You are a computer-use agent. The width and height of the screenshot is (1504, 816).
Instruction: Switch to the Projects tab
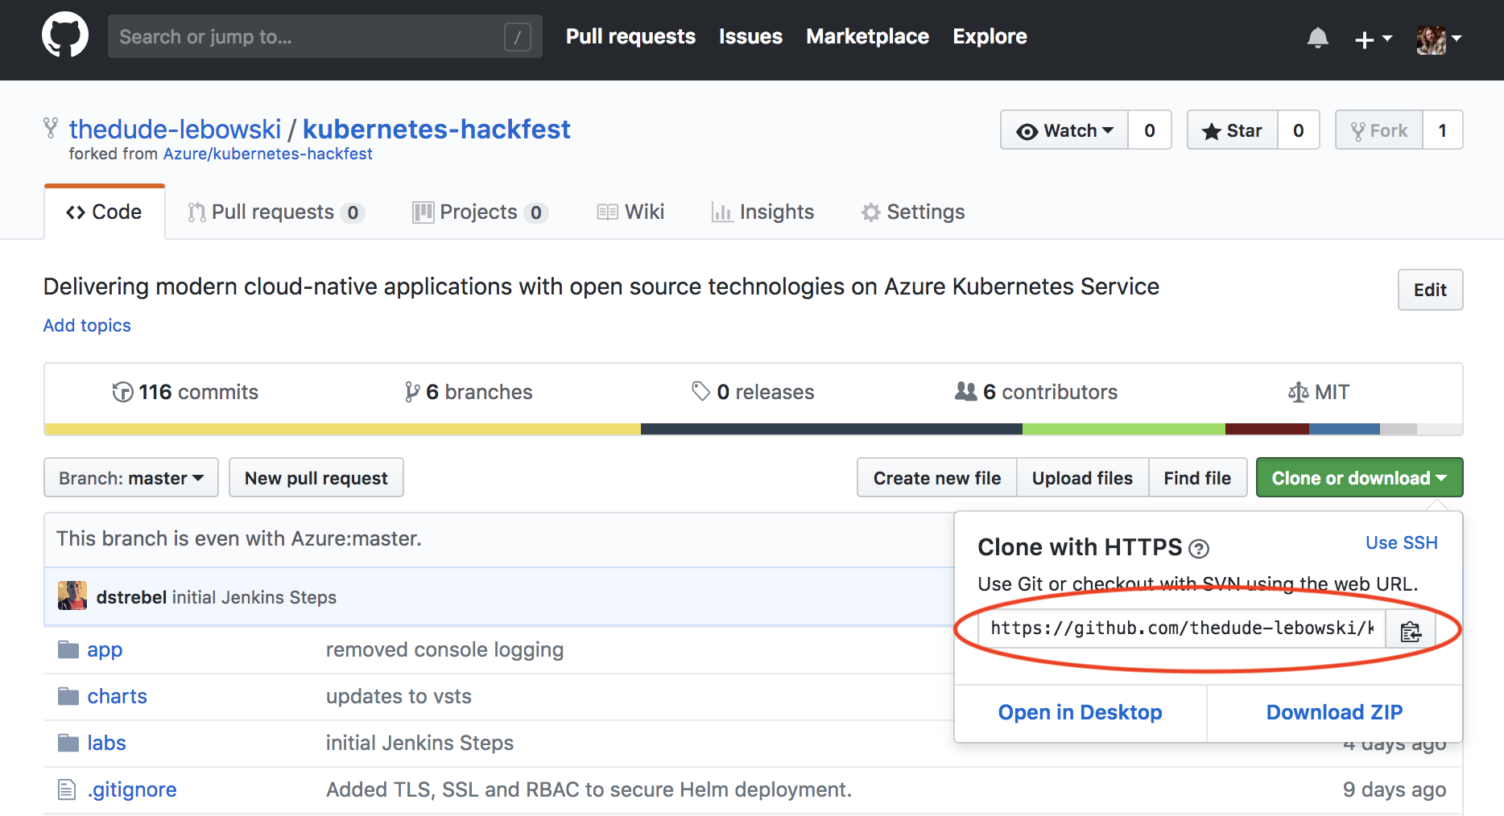pos(480,212)
